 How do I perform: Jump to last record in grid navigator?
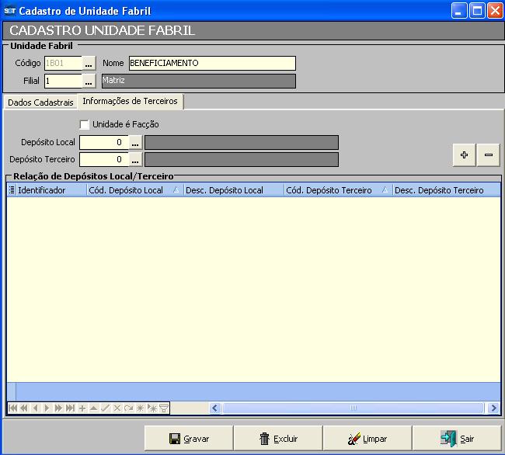[x=70, y=408]
